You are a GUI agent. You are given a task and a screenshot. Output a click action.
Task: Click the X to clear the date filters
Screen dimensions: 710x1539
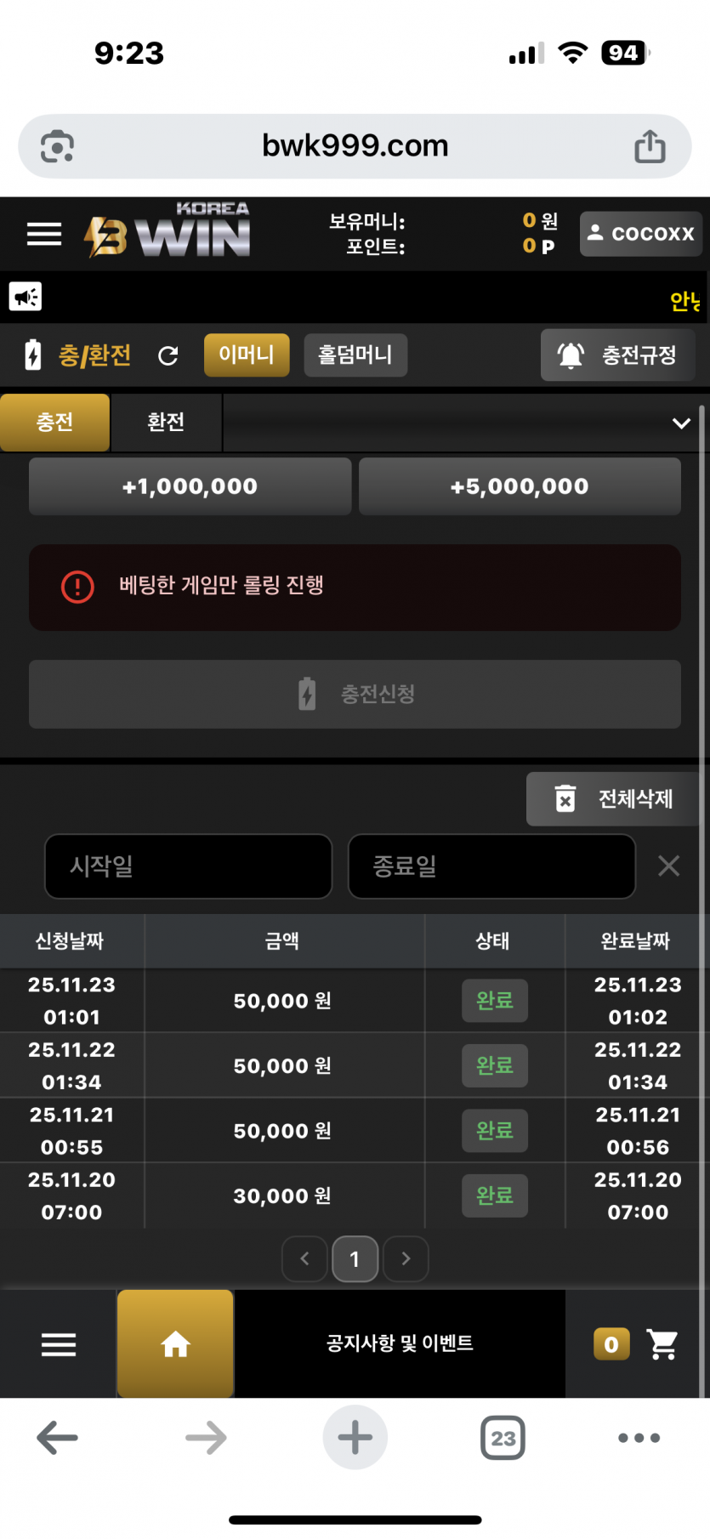pos(668,866)
